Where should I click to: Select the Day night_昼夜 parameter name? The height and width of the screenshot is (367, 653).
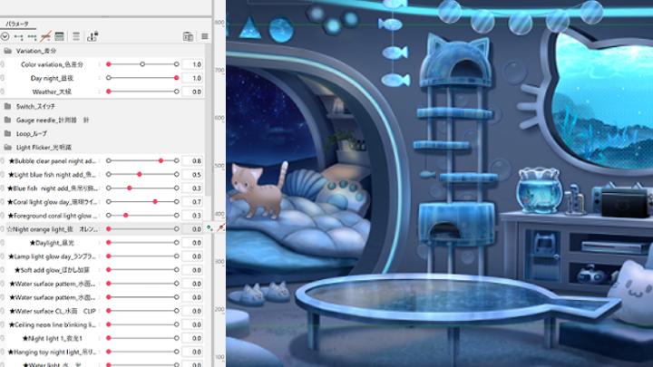(52, 78)
